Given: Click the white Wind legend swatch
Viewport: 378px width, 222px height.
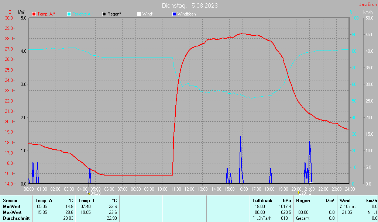Looking at the screenshot, I should (139, 14).
